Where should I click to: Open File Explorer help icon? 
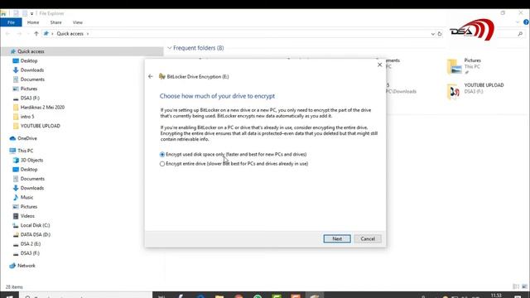(x=527, y=22)
